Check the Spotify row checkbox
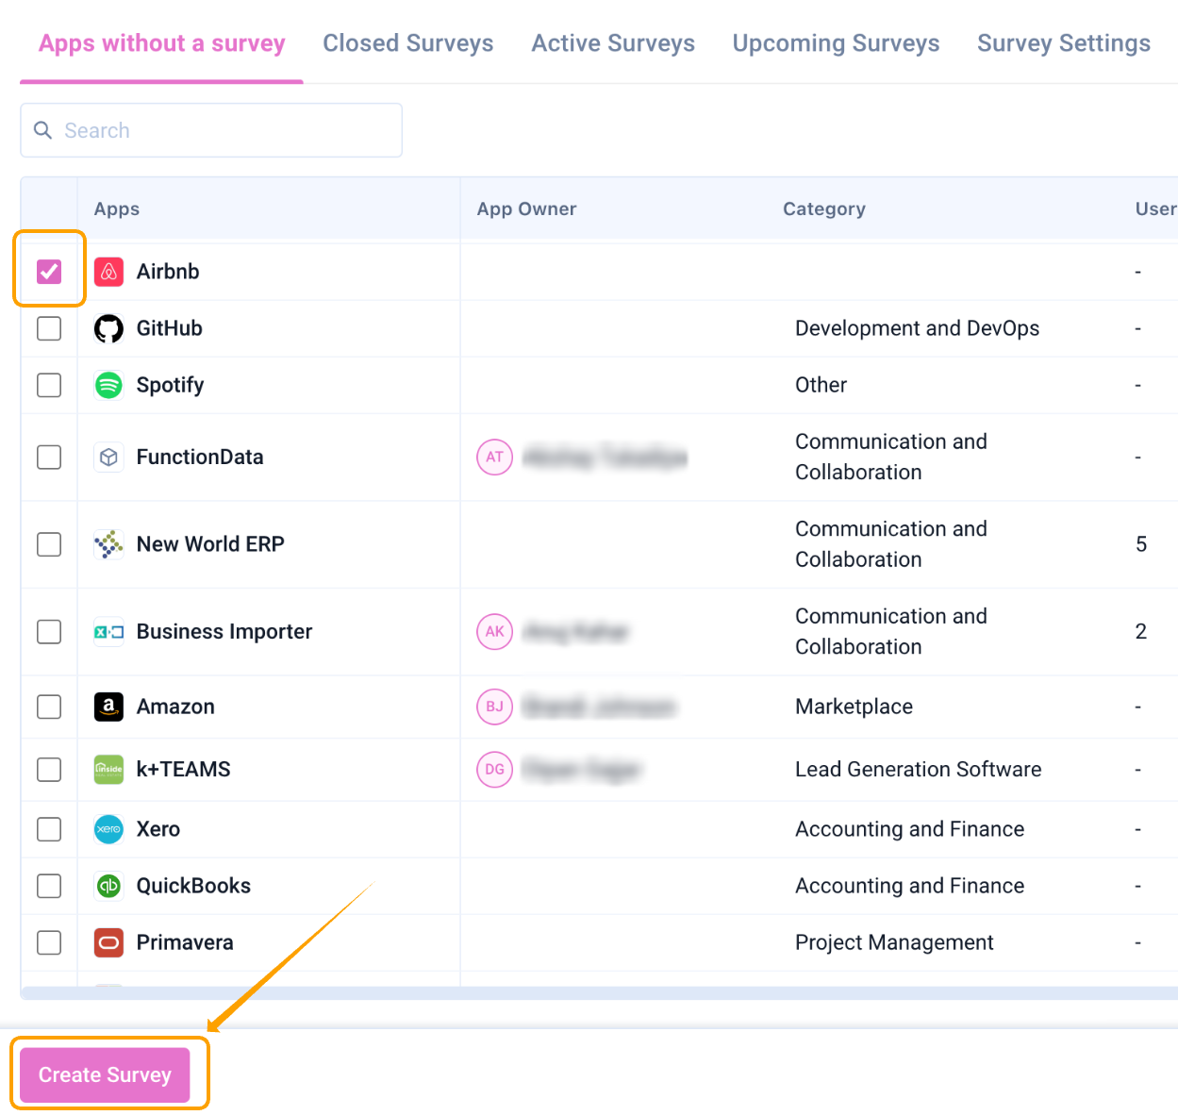The height and width of the screenshot is (1115, 1178). 49,385
